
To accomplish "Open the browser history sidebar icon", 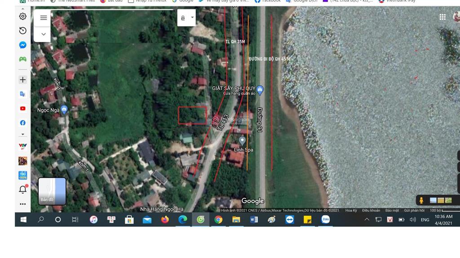I will [x=23, y=30].
